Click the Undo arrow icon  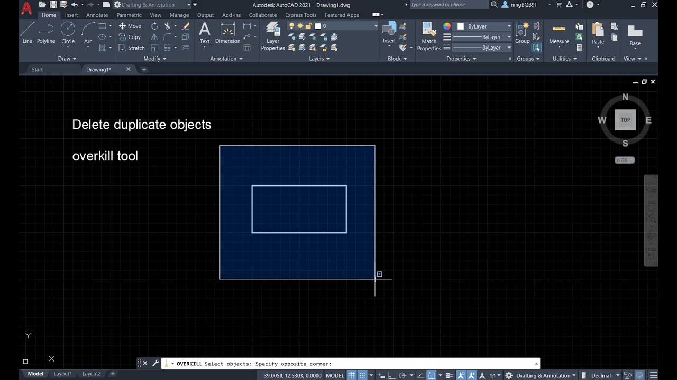click(75, 5)
